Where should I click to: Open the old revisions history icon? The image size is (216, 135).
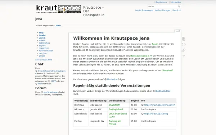[x=184, y=45]
